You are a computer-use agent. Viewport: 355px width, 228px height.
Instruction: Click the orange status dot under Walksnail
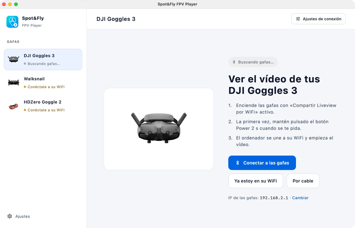click(25, 87)
